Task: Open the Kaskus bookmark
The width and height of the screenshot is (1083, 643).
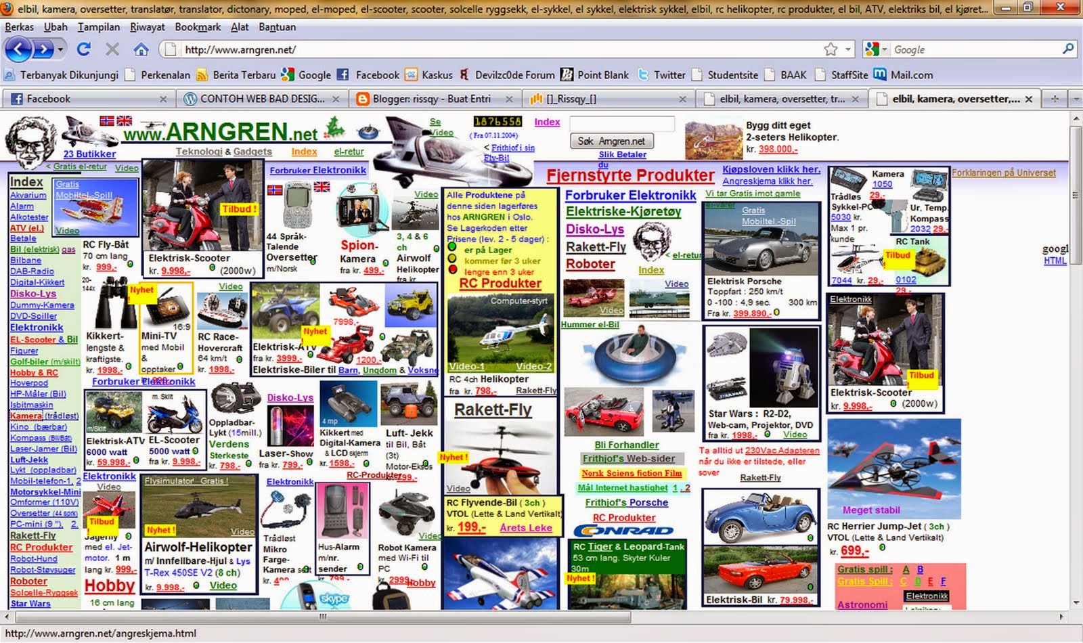Action: point(436,74)
